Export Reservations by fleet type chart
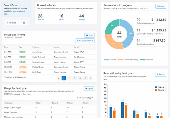170x118 pixels. [x=161, y=74]
